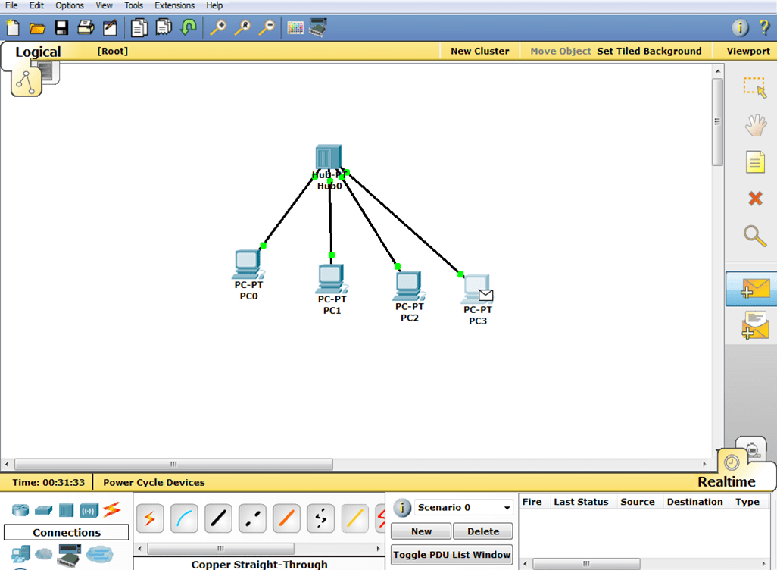
Task: Toggle PDU List Window
Action: pos(452,555)
